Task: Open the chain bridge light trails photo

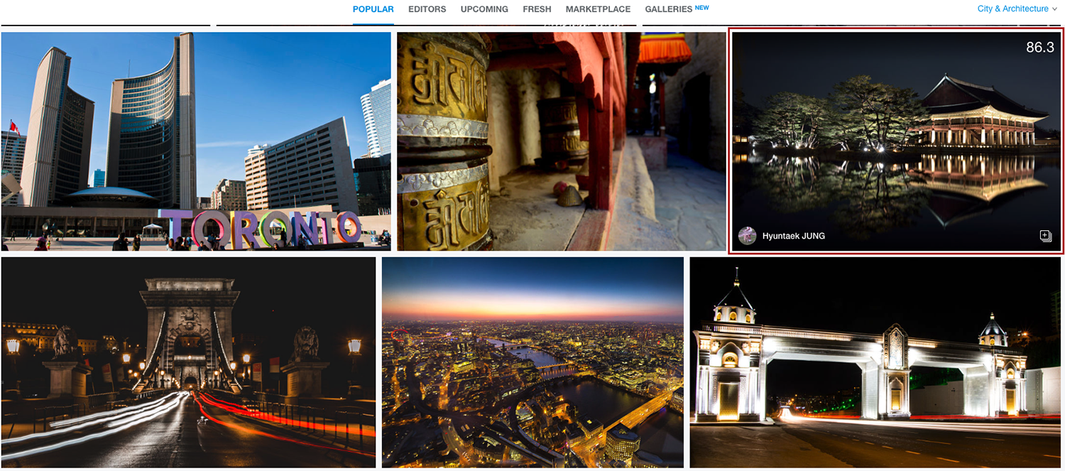Action: 188,362
